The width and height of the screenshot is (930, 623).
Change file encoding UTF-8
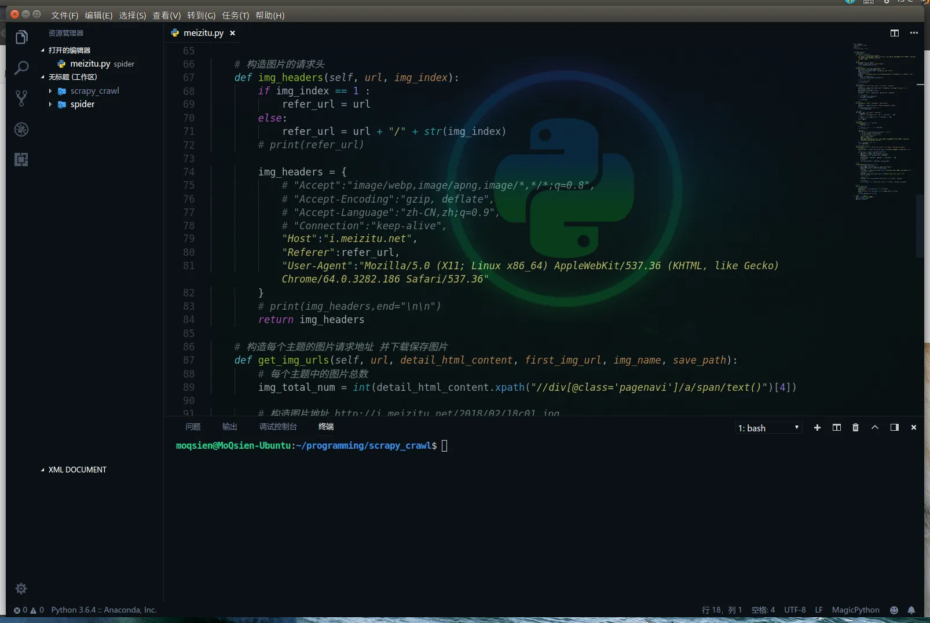coord(794,610)
